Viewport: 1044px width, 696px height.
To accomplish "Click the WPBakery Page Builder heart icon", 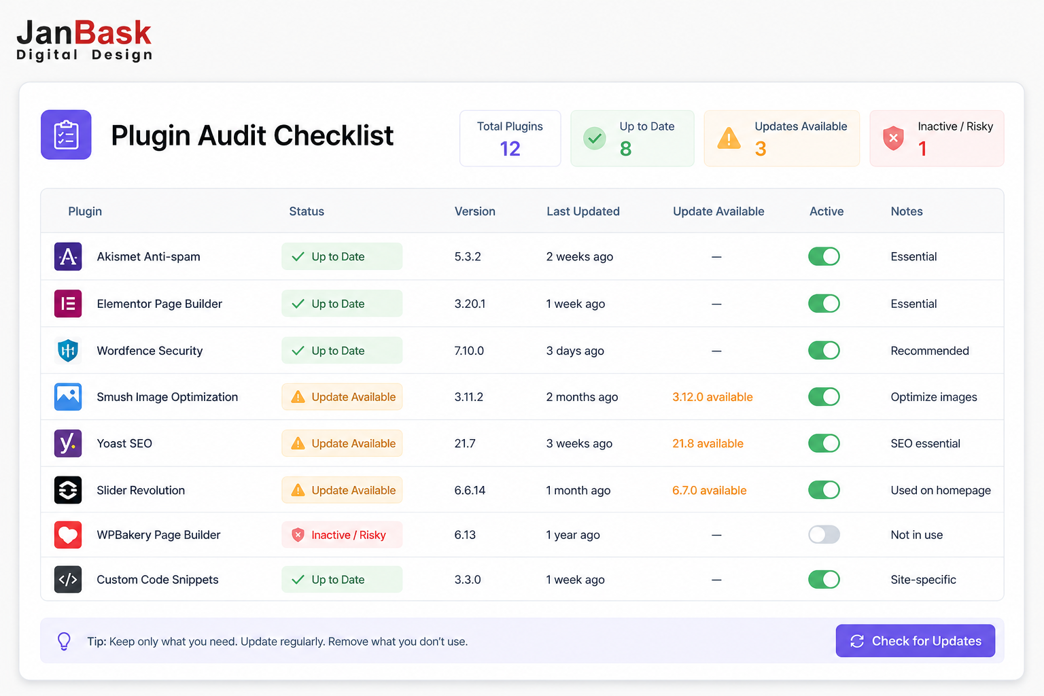I will (x=68, y=535).
